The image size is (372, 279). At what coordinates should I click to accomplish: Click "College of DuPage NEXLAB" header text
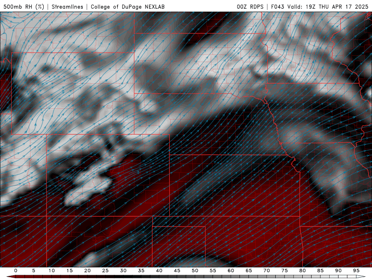coord(127,7)
